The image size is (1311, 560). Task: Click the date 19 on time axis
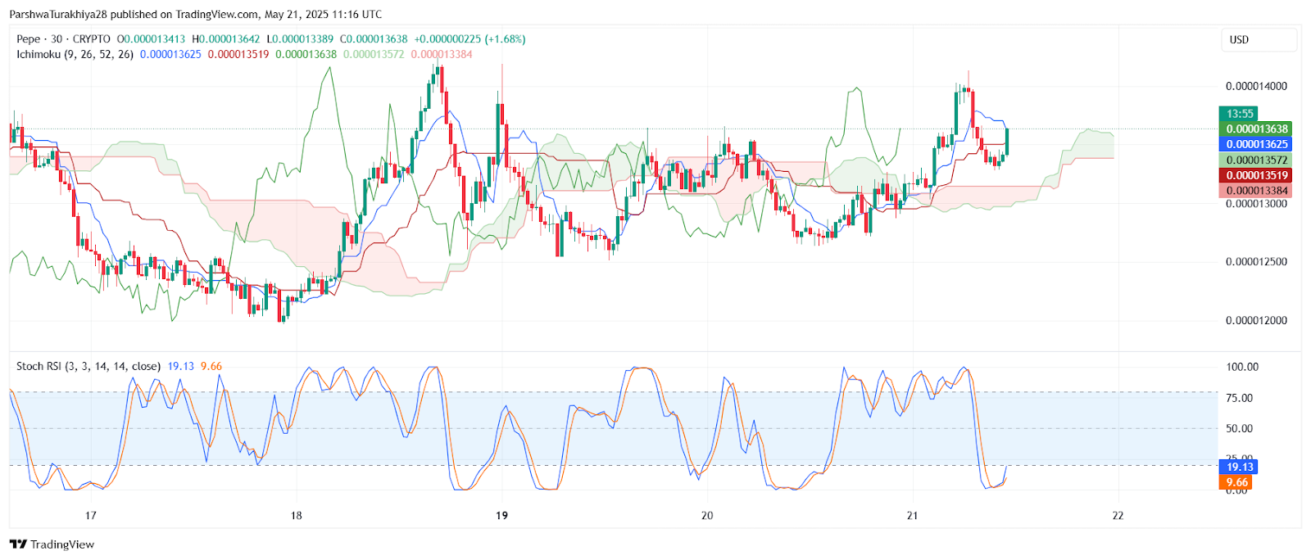[x=501, y=515]
